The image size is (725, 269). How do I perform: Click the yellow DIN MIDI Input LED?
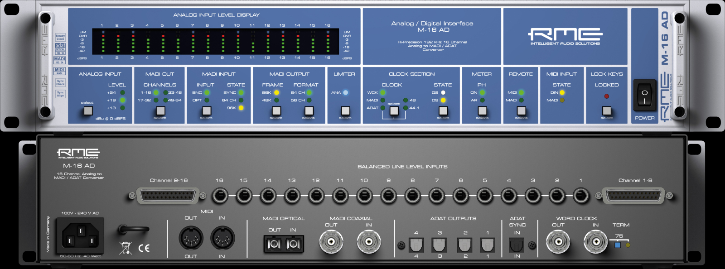click(562, 92)
